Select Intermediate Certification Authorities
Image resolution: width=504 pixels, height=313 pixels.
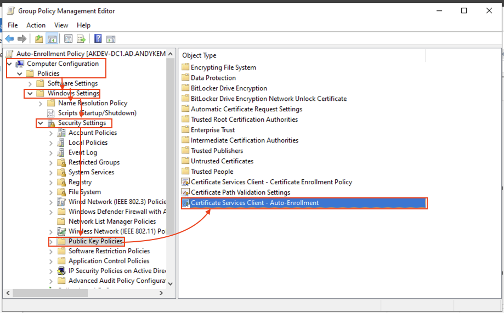[245, 140]
